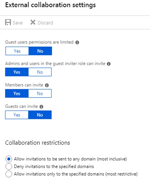Set admins and guest inviter invite to No
The width and height of the screenshot is (157, 183).
(x=40, y=72)
